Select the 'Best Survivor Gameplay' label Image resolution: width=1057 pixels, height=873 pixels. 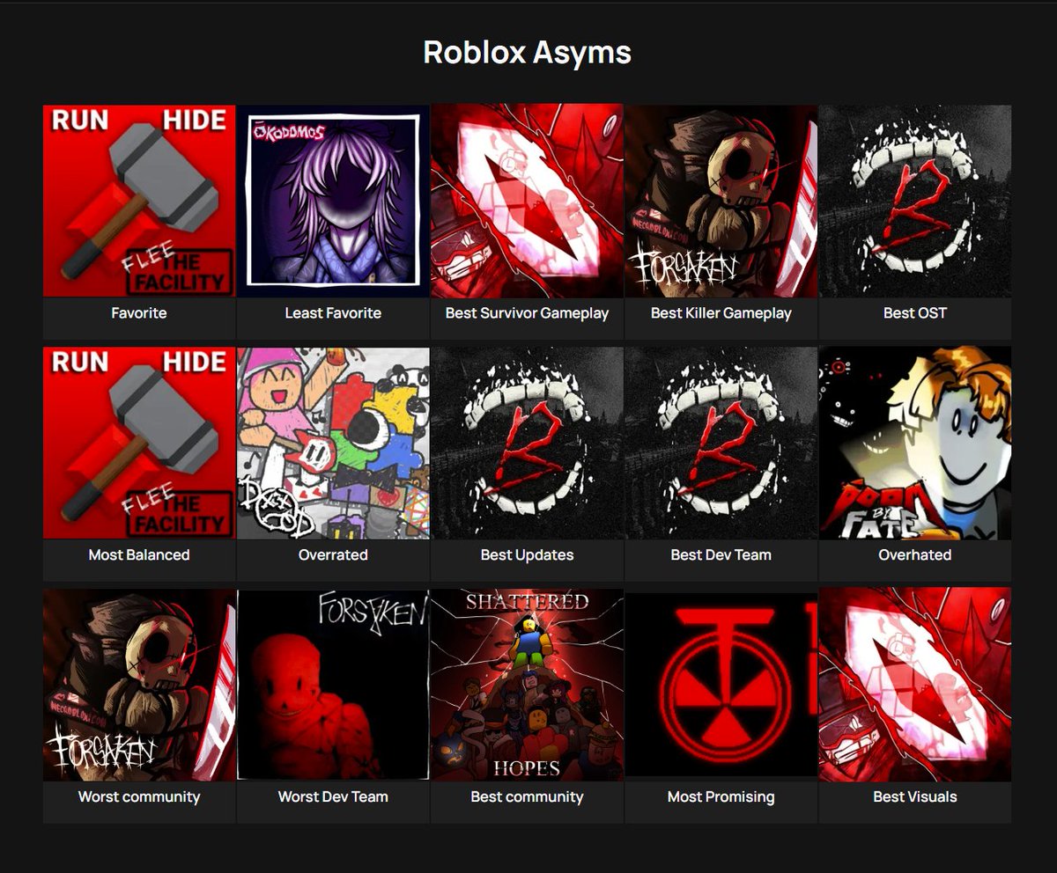click(527, 313)
